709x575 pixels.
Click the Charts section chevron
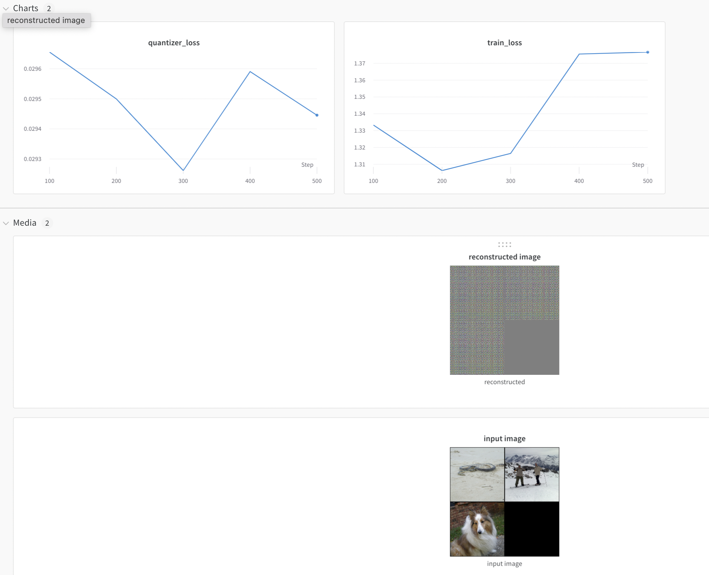tap(6, 8)
